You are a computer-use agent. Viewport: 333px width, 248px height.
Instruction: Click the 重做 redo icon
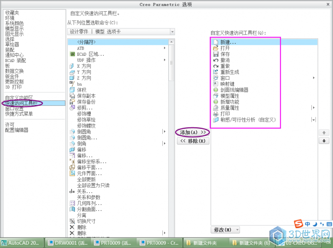216,66
